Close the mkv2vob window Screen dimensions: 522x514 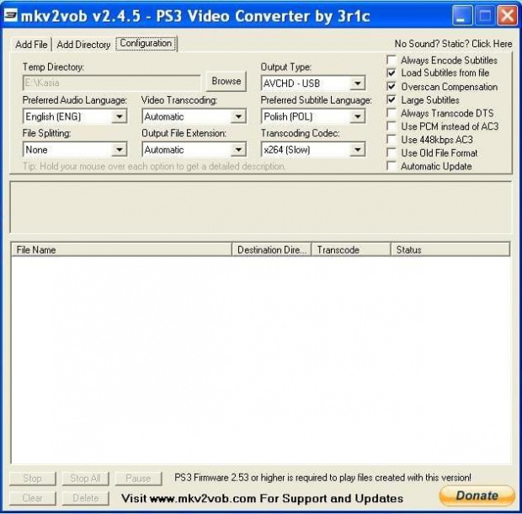(507, 15)
